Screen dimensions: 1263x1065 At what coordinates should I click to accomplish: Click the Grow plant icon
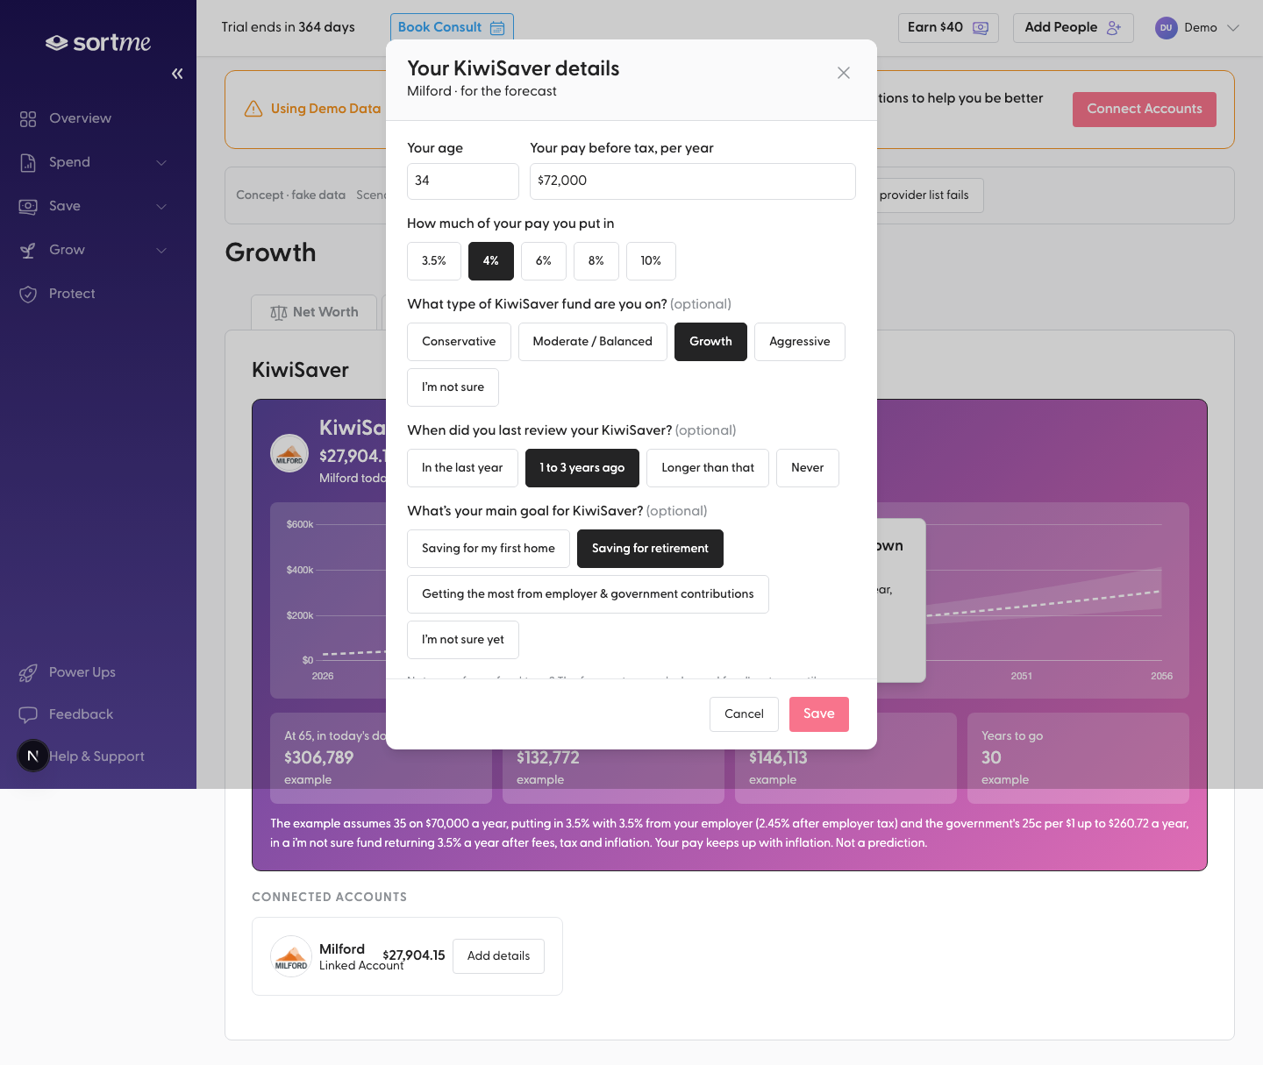point(28,250)
